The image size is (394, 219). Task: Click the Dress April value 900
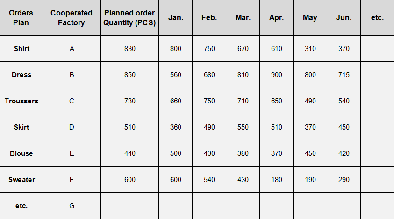[276, 75]
